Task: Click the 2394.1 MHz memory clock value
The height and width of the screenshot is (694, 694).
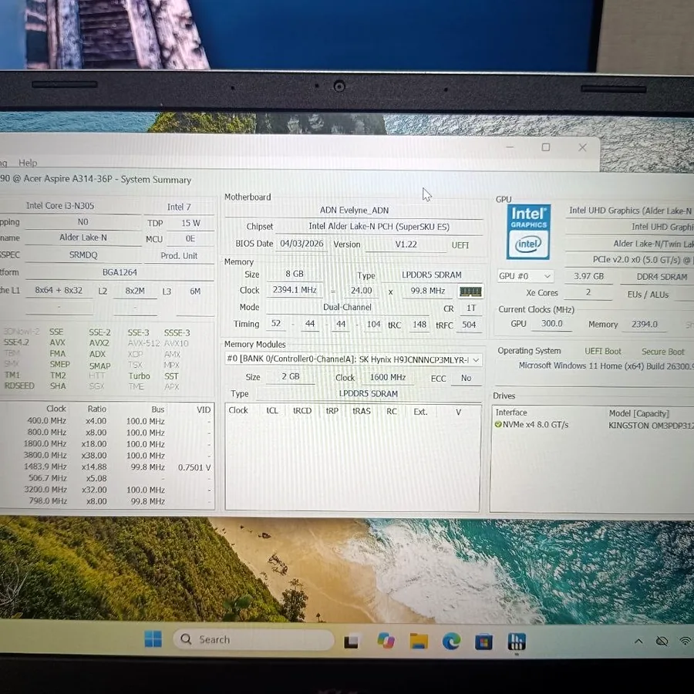Action: [295, 290]
